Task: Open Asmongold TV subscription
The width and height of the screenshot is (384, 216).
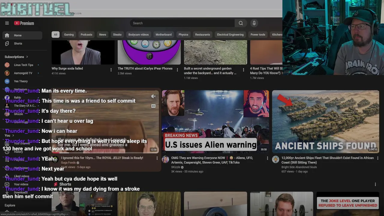Action: click(x=22, y=73)
